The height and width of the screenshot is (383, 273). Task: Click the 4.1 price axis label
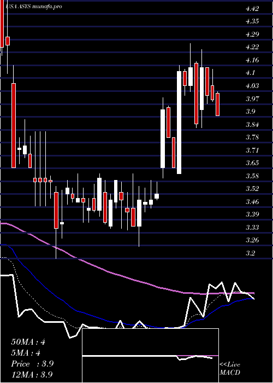click(251, 73)
